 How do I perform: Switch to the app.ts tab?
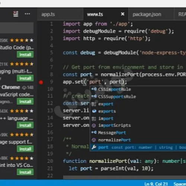(x=48, y=15)
